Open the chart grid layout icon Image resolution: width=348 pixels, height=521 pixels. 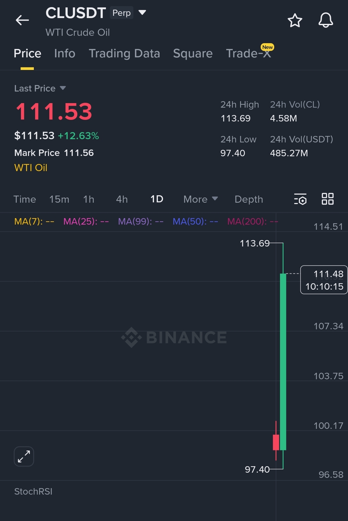click(x=327, y=199)
